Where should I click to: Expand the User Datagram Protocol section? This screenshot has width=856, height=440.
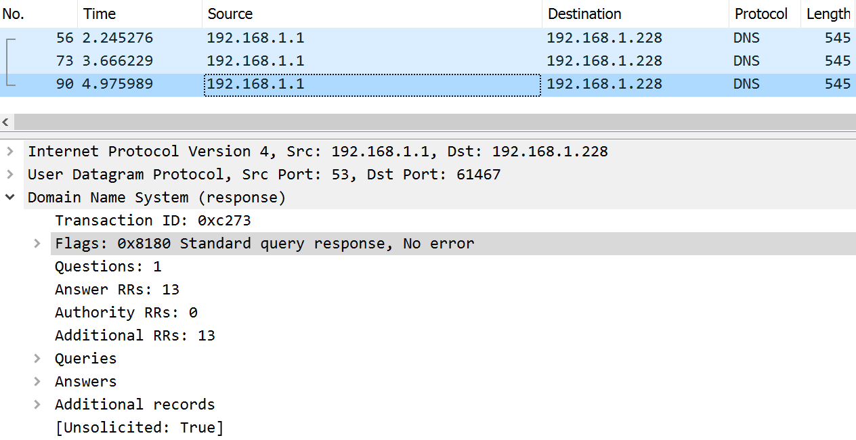[10, 175]
